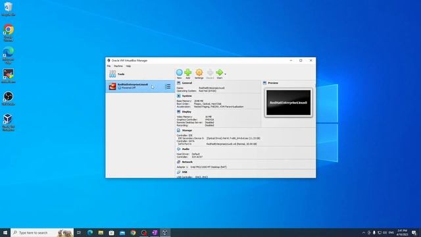Open Chrome from the taskbar
421x237 pixels.
[133, 232]
